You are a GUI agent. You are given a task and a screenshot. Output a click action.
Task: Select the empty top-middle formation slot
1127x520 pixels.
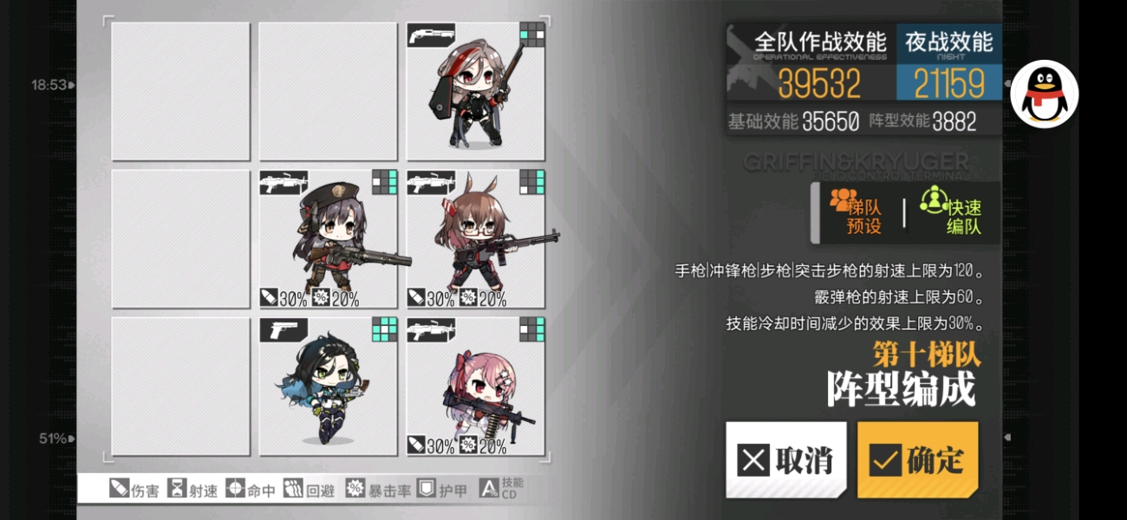coord(328,91)
